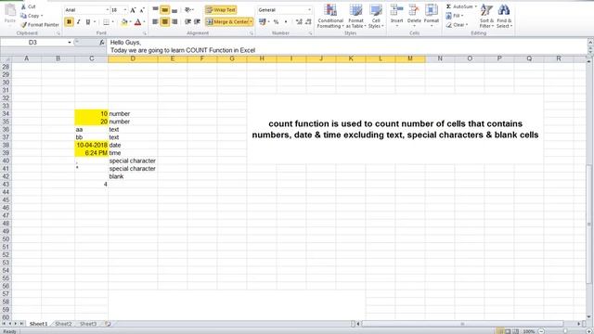Click the Decrease Font Size icon
The image size is (594, 334).
pos(142,10)
